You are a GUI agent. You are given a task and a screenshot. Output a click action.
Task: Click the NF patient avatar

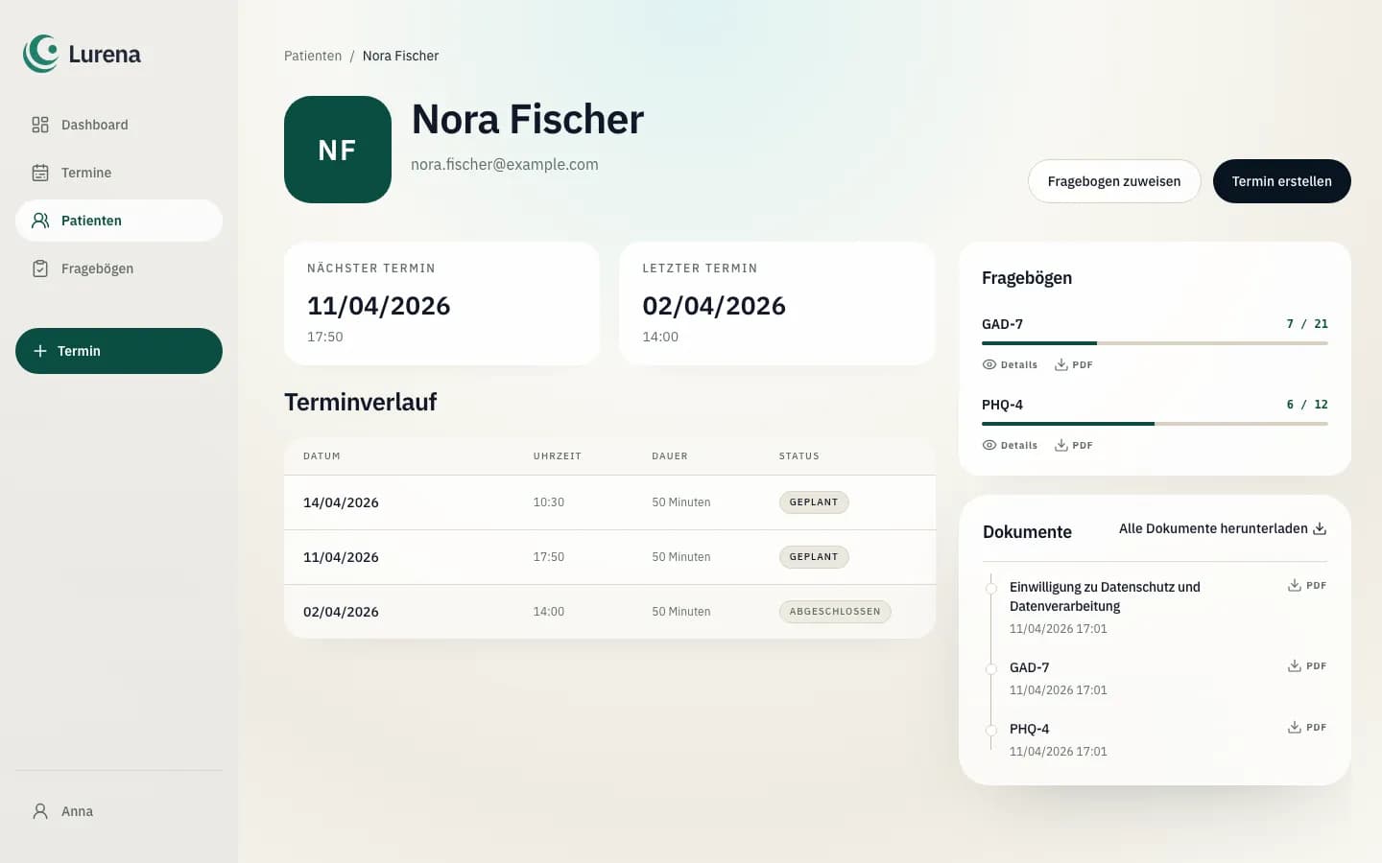pos(338,149)
